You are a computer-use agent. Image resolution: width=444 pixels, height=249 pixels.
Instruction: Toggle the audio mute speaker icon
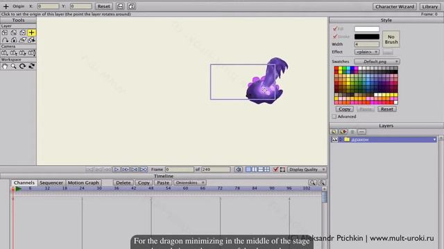click(x=238, y=169)
